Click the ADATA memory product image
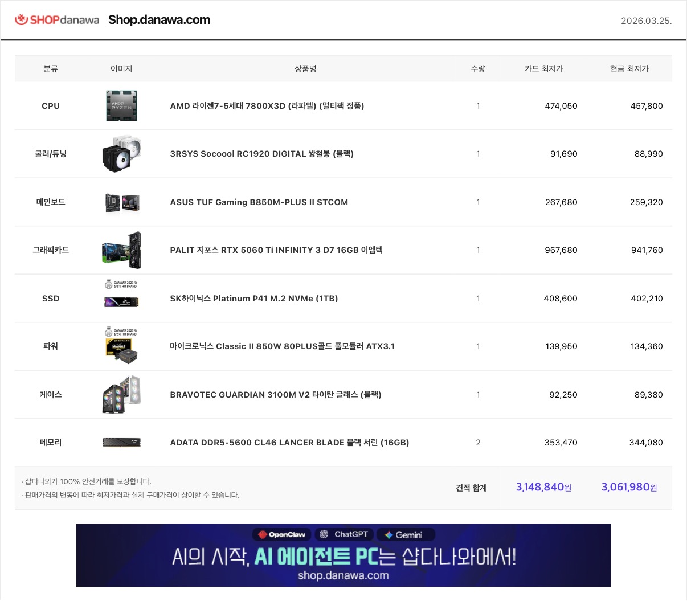The image size is (687, 601). point(121,442)
